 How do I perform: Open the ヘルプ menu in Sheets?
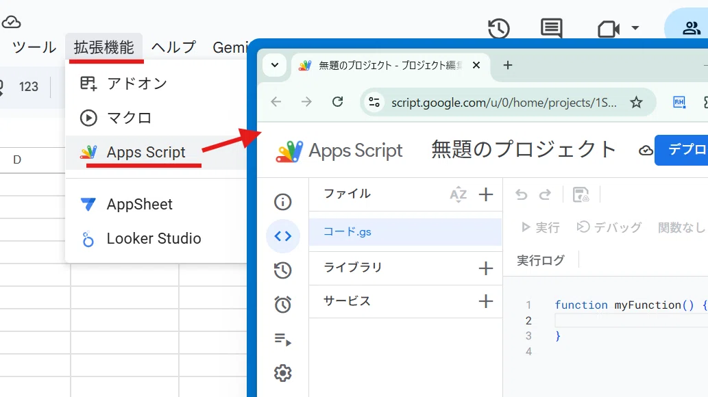(174, 47)
